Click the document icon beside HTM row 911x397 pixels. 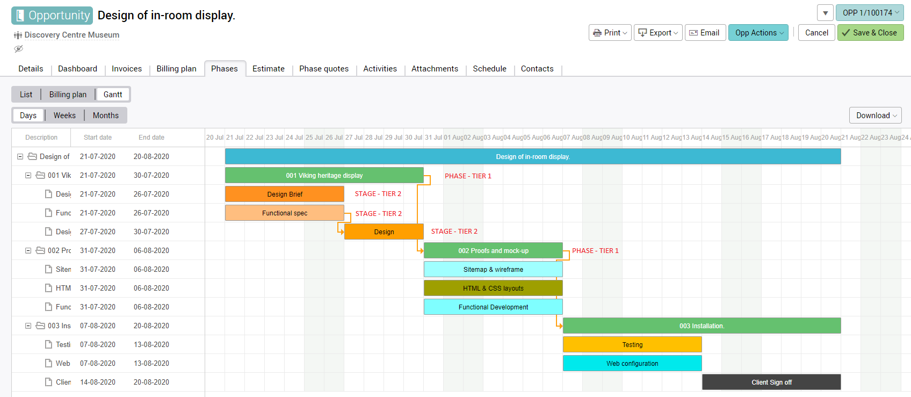pos(48,288)
